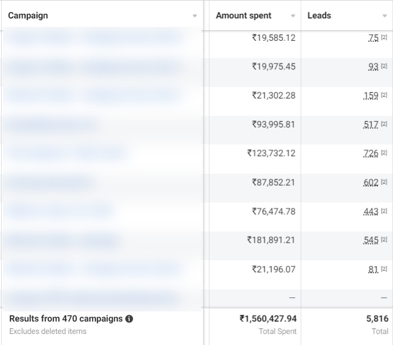Click the Results from 470 campaigns text

(66, 319)
